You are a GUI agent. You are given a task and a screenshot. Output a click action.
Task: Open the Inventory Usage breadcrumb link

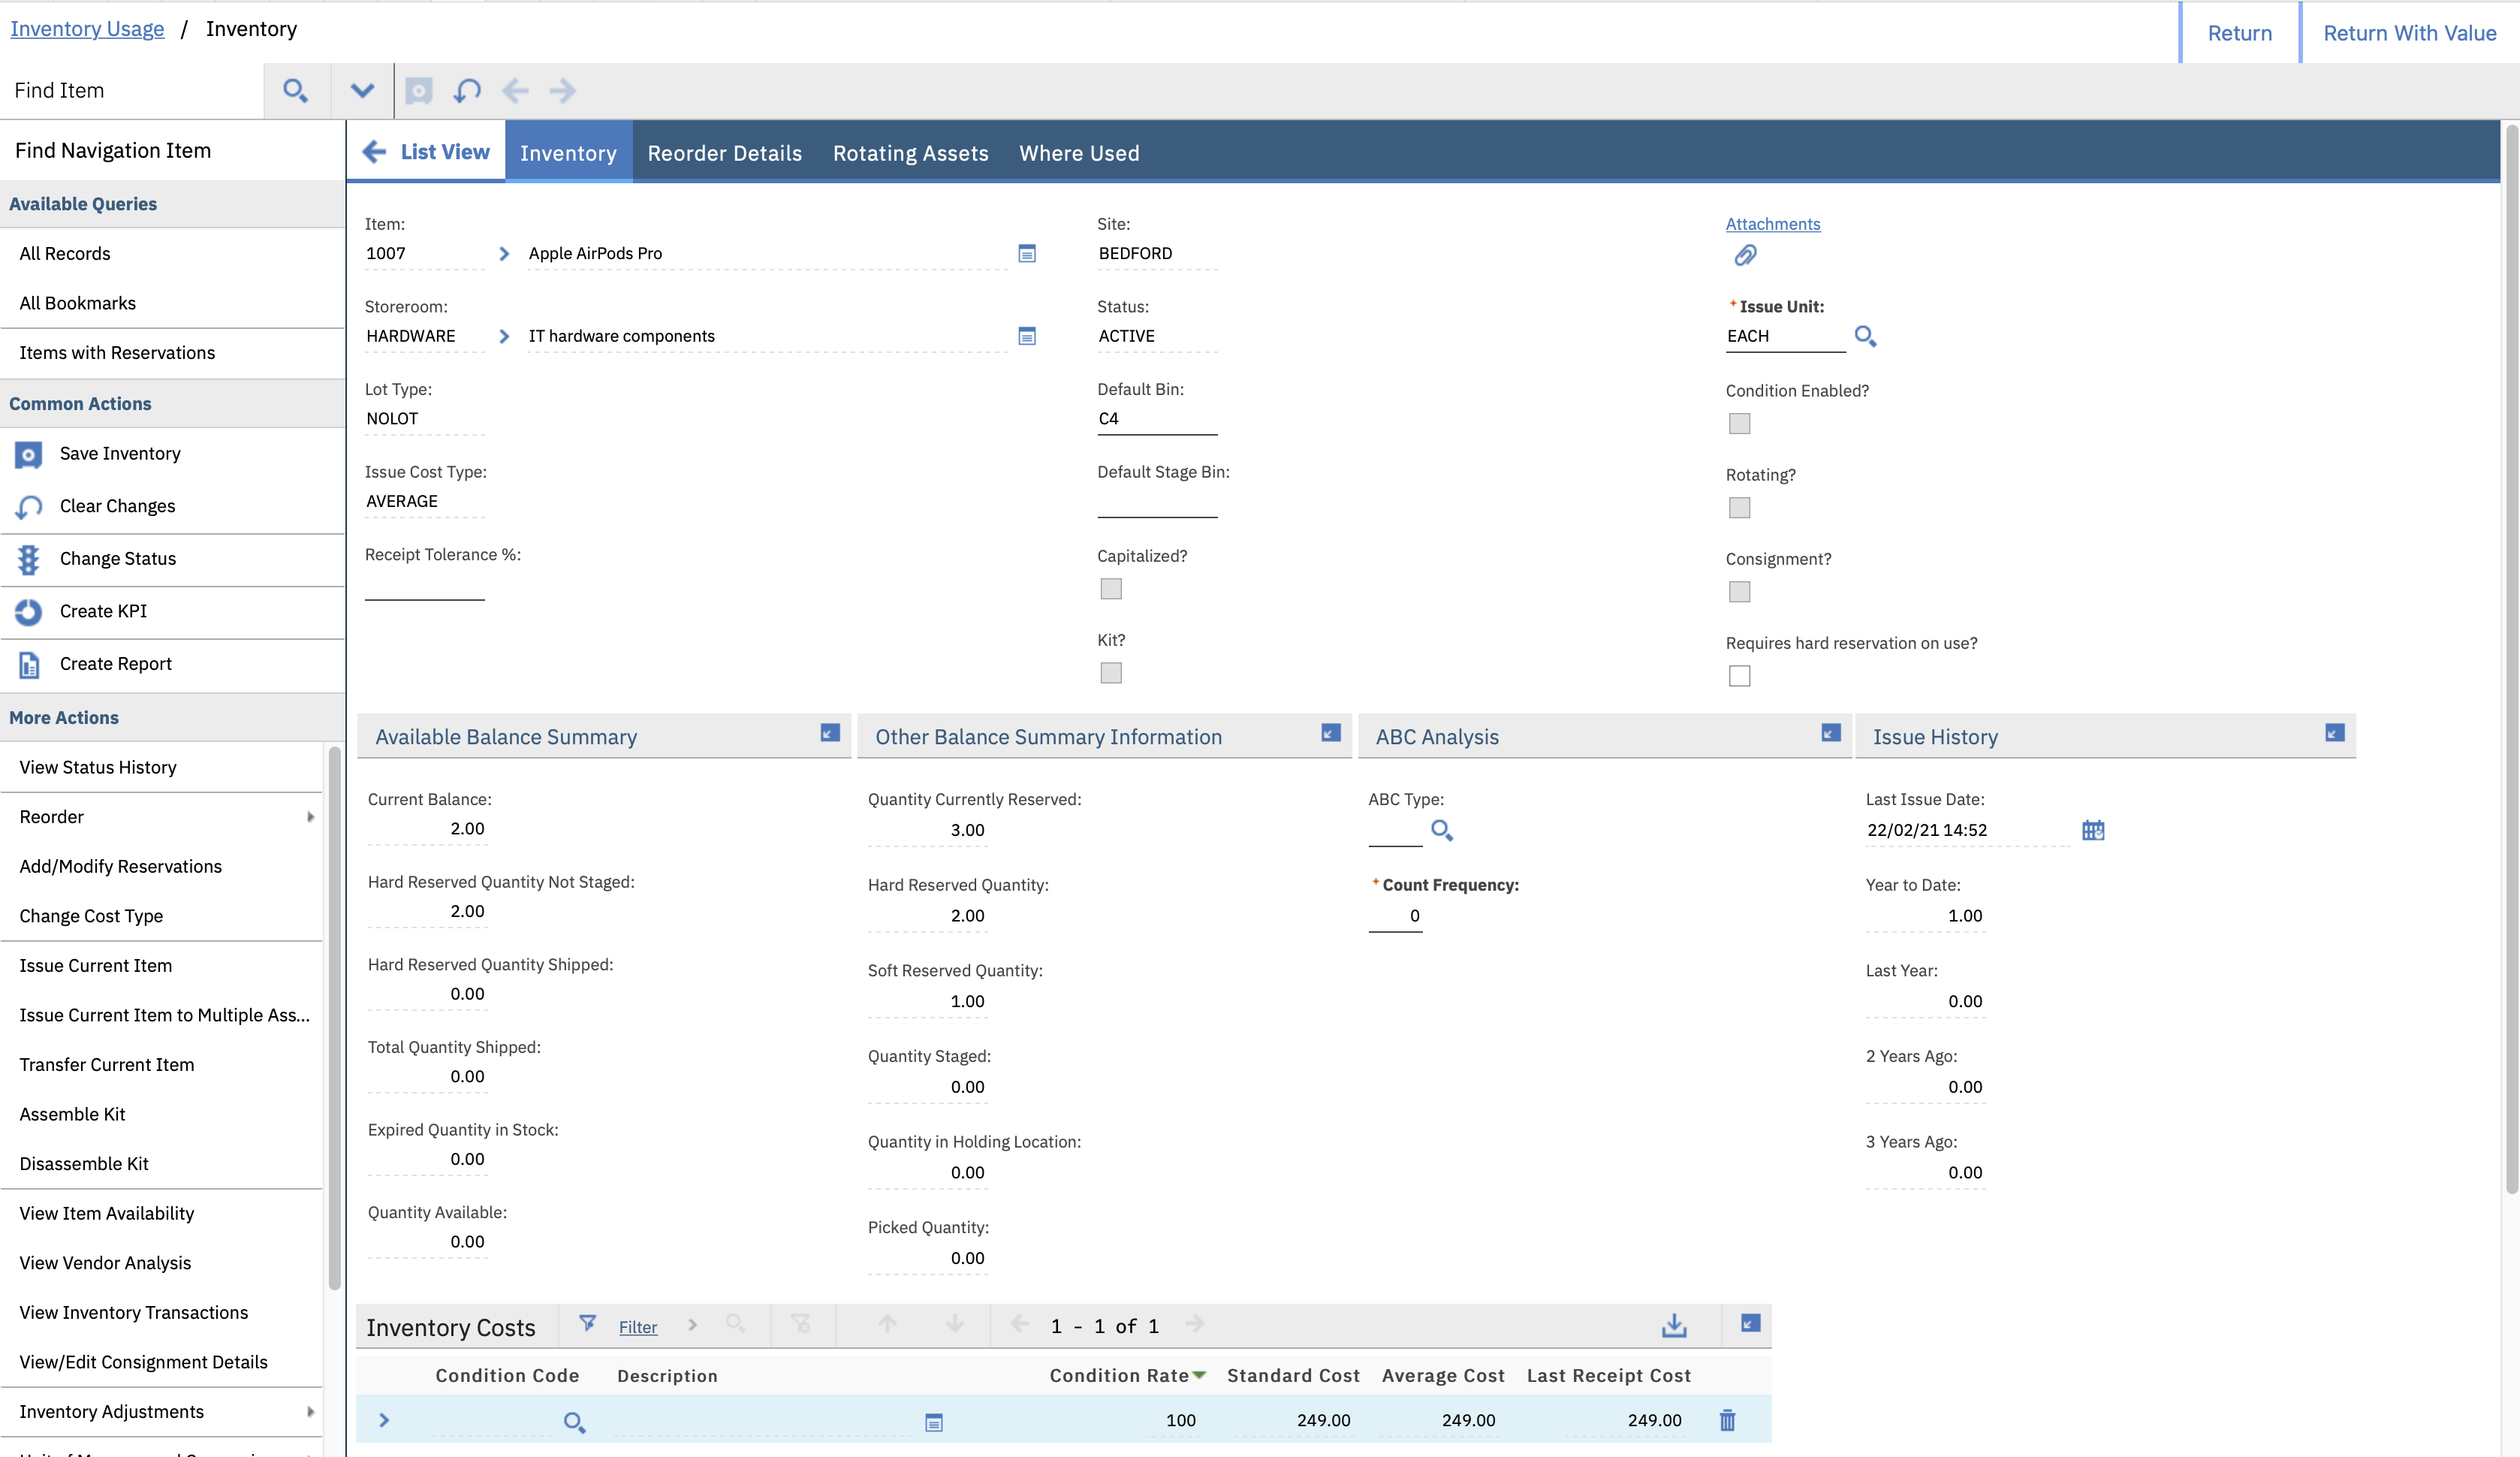pos(87,28)
